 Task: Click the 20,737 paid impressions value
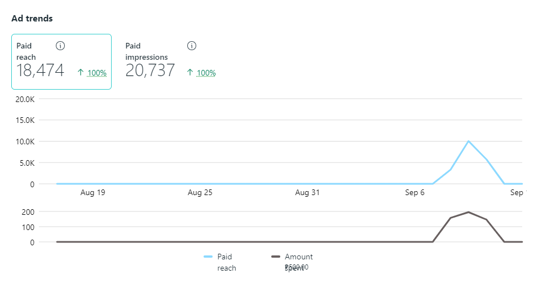[150, 71]
